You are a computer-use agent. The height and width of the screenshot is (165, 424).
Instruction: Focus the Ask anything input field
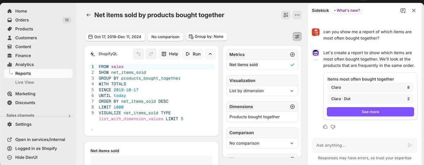[364, 145]
